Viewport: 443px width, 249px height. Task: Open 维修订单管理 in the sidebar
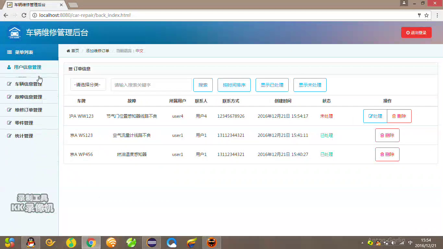click(29, 110)
